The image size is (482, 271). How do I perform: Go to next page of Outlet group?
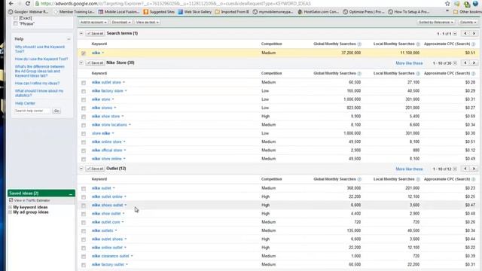click(x=474, y=169)
